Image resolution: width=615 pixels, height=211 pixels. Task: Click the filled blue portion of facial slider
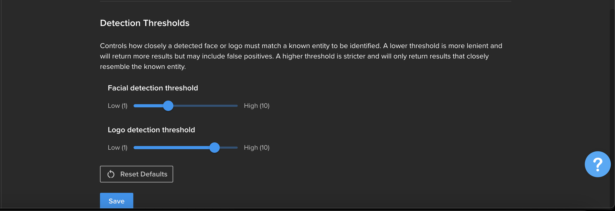point(148,106)
